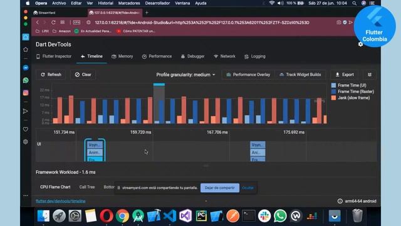This screenshot has width=401, height=226.
Task: Switch to the Memory tab
Action: pos(122,56)
